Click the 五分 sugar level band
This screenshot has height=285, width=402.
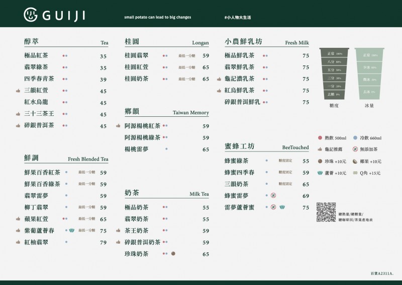point(334,70)
